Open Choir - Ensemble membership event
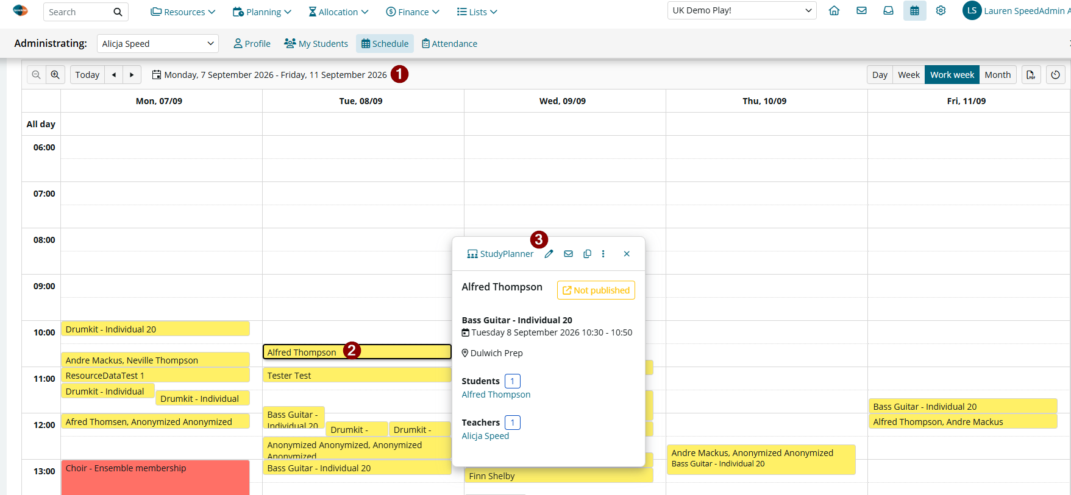Image resolution: width=1071 pixels, height=495 pixels. click(155, 477)
